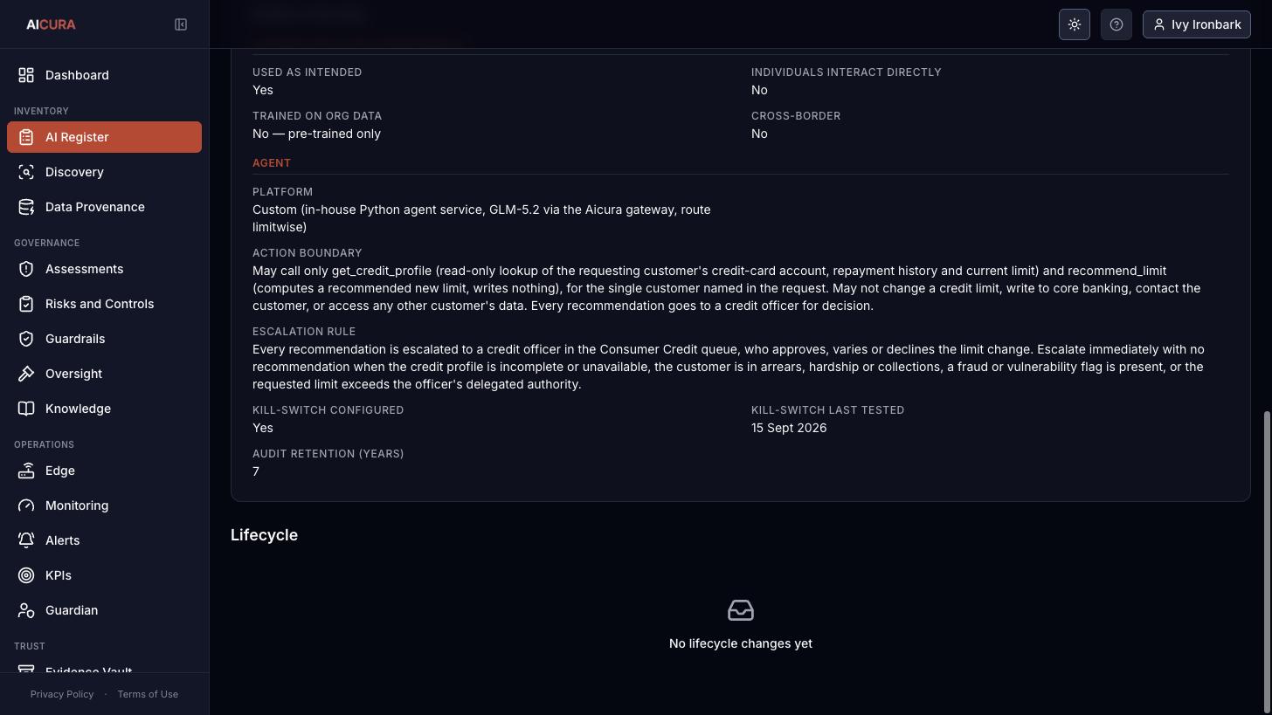1272x715 pixels.
Task: Open Assessments in sidebar
Action: click(104, 269)
